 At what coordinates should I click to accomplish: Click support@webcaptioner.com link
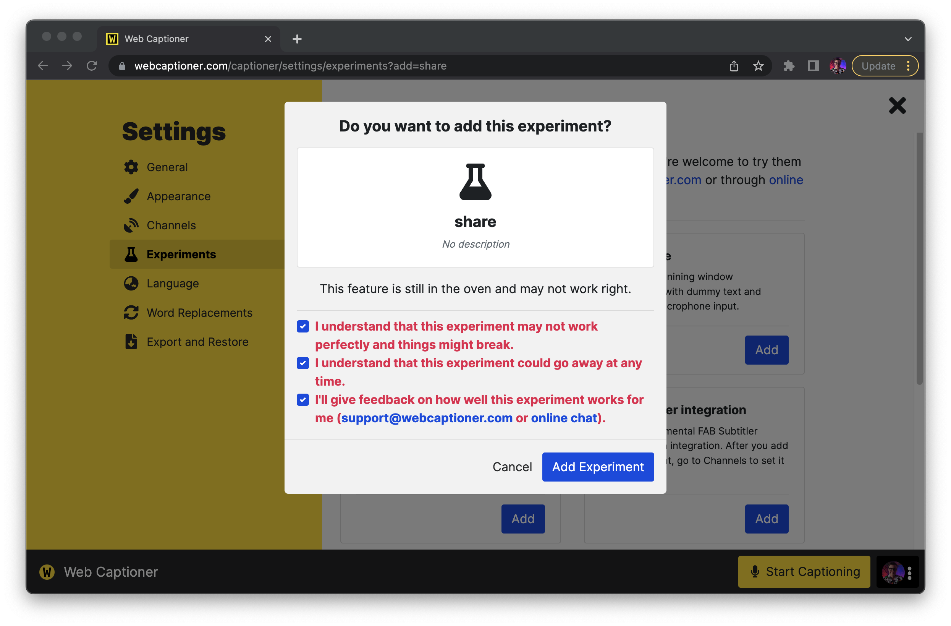tap(427, 418)
